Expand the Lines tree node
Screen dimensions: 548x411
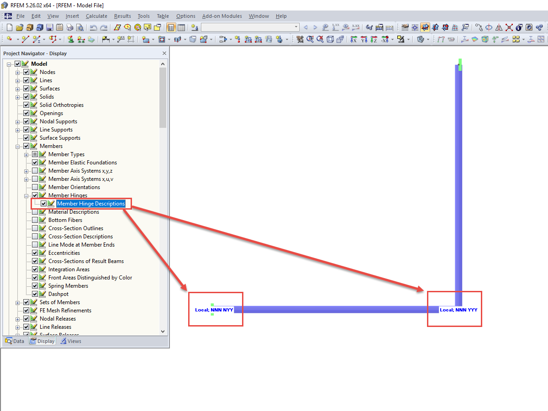pos(18,80)
